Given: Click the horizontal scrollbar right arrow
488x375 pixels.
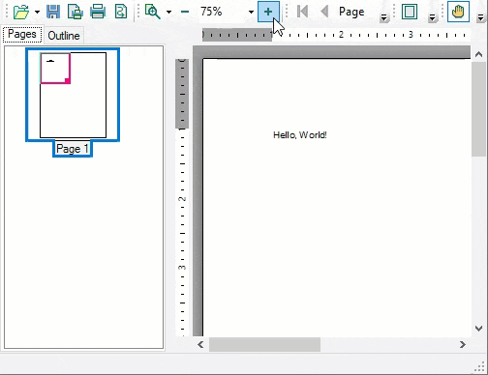Looking at the screenshot, I should tap(463, 344).
